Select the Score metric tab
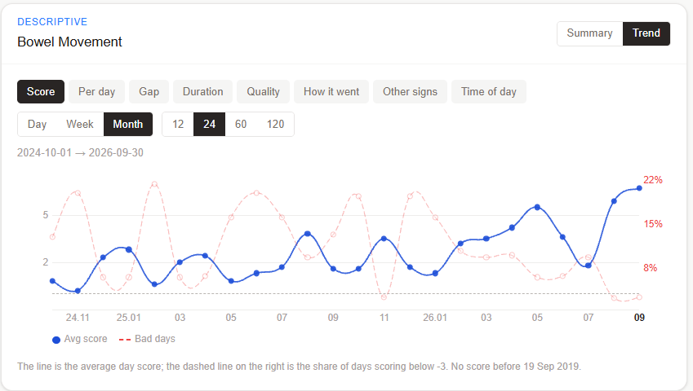This screenshot has height=391, width=693. (41, 92)
